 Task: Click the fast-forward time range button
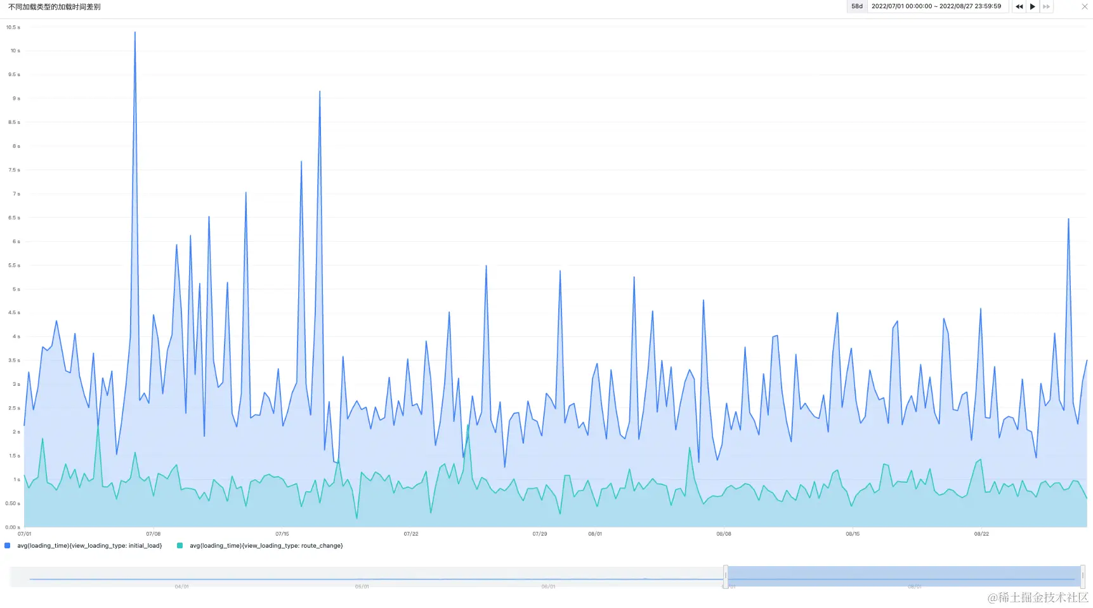[1047, 6]
